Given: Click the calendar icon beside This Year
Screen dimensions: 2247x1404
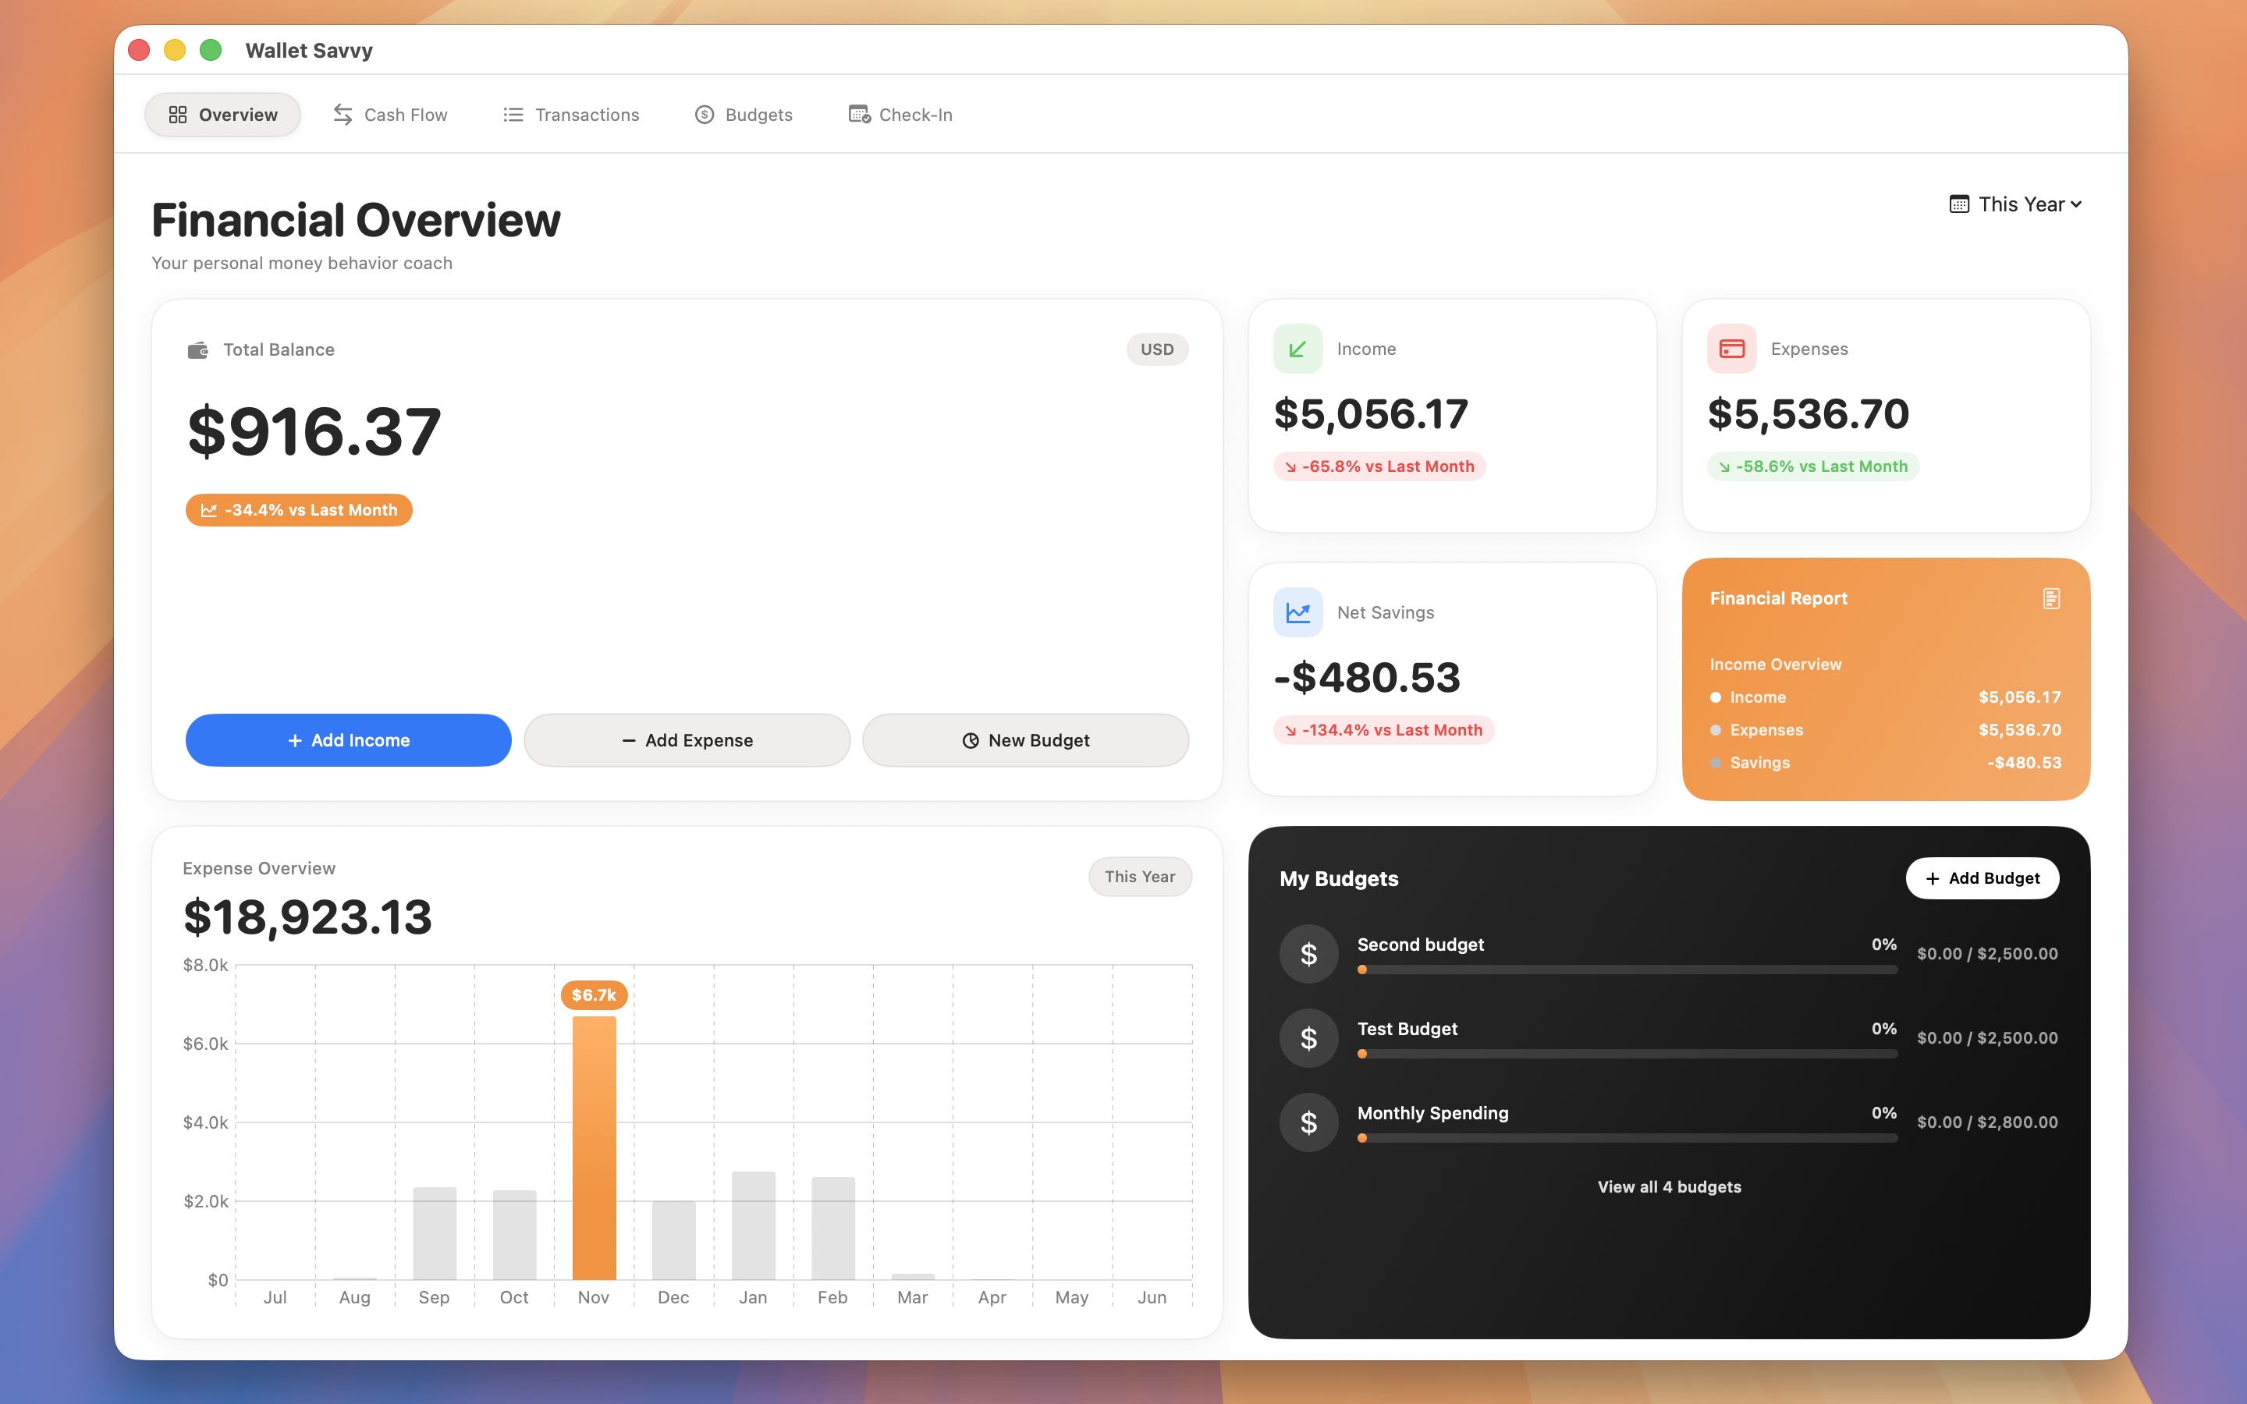Looking at the screenshot, I should [x=1959, y=204].
